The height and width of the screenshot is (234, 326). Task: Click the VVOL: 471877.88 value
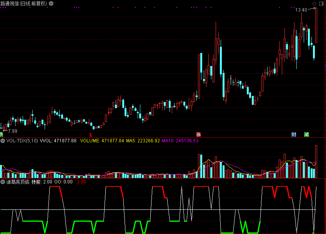(x=58, y=141)
